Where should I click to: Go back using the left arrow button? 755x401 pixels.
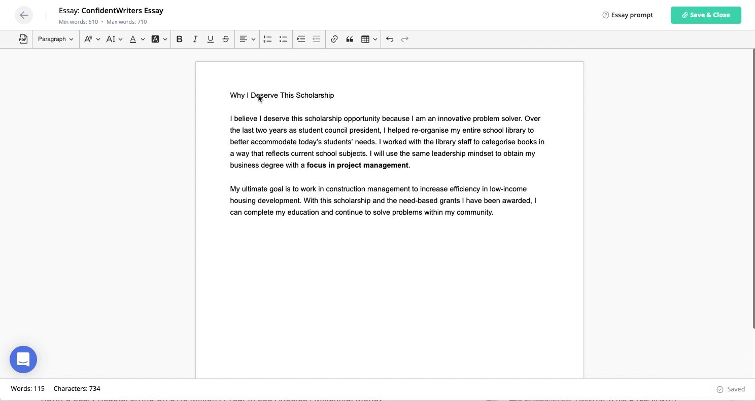click(24, 15)
